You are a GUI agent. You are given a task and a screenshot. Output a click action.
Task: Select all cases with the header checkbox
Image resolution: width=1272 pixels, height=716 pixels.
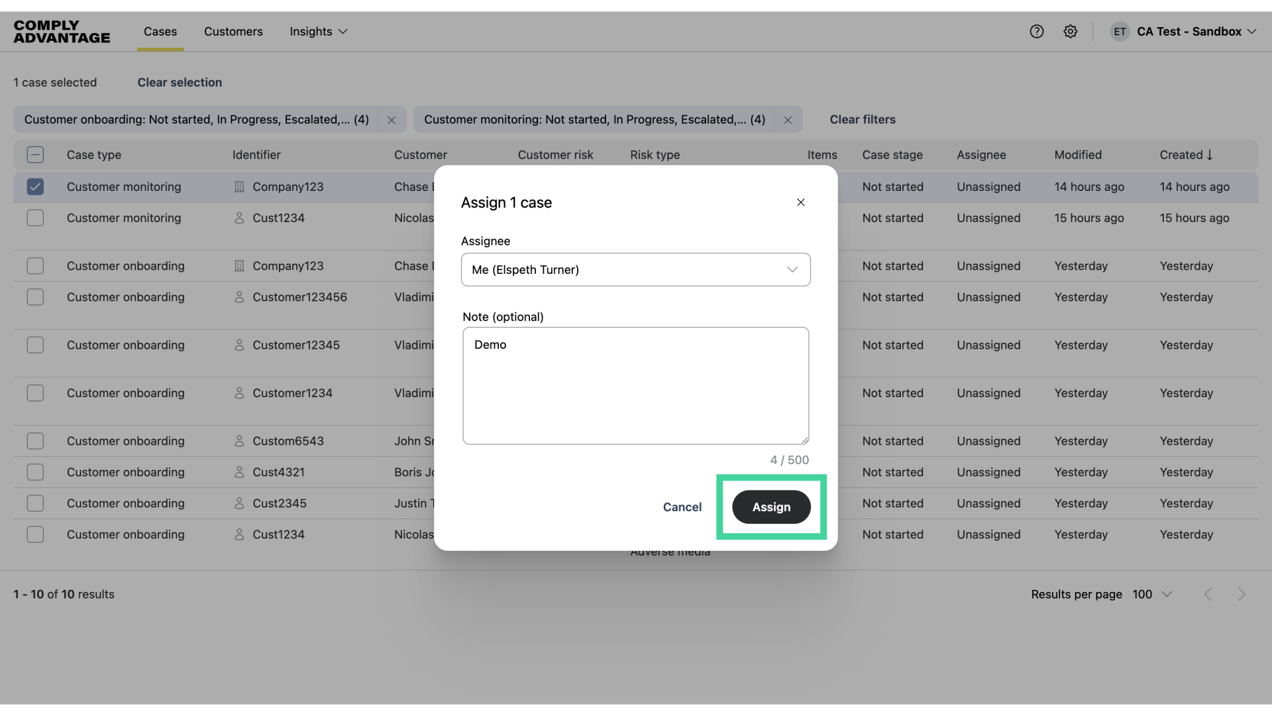(36, 154)
